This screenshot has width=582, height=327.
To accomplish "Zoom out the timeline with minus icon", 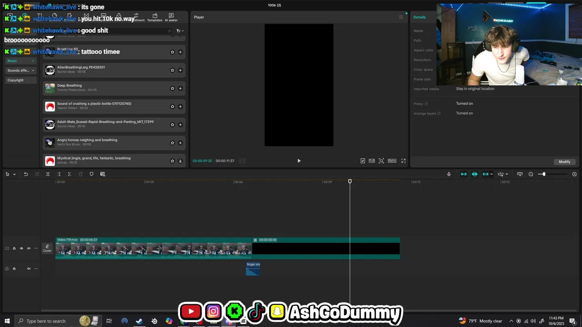I will 531,174.
